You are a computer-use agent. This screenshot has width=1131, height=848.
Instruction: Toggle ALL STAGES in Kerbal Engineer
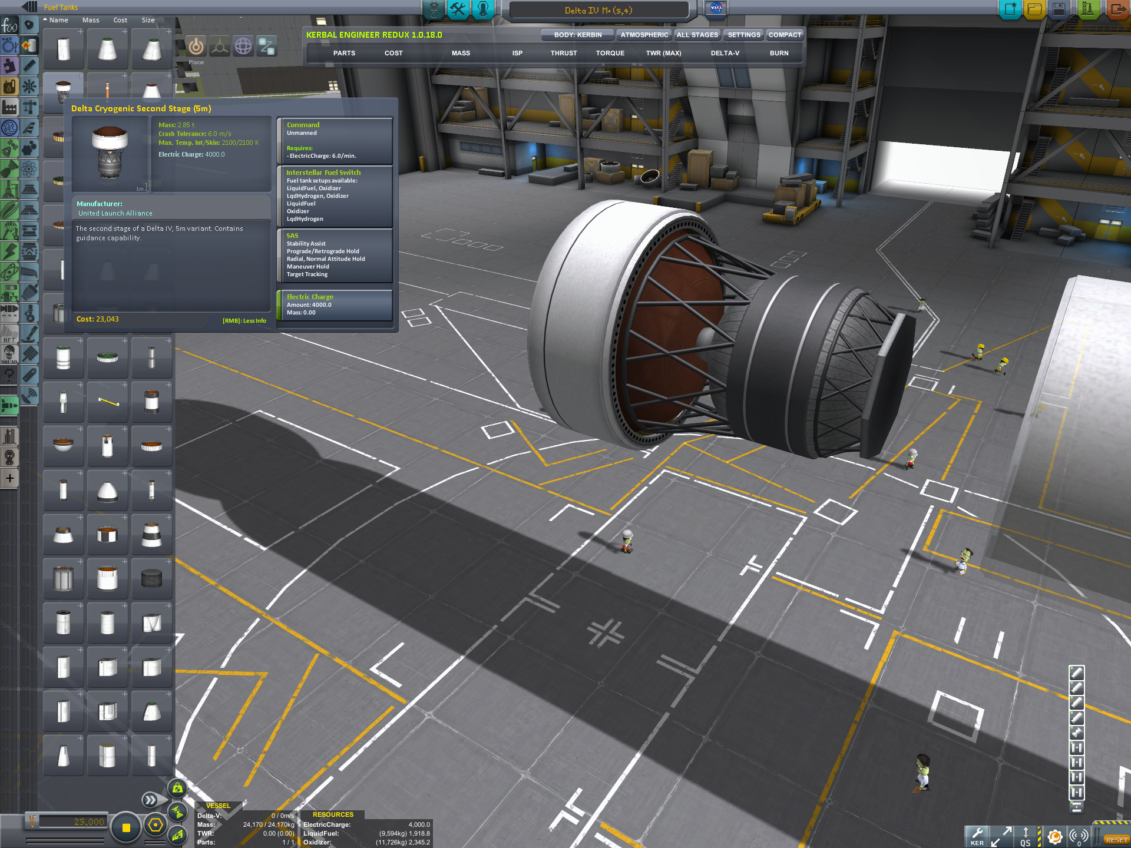(697, 35)
